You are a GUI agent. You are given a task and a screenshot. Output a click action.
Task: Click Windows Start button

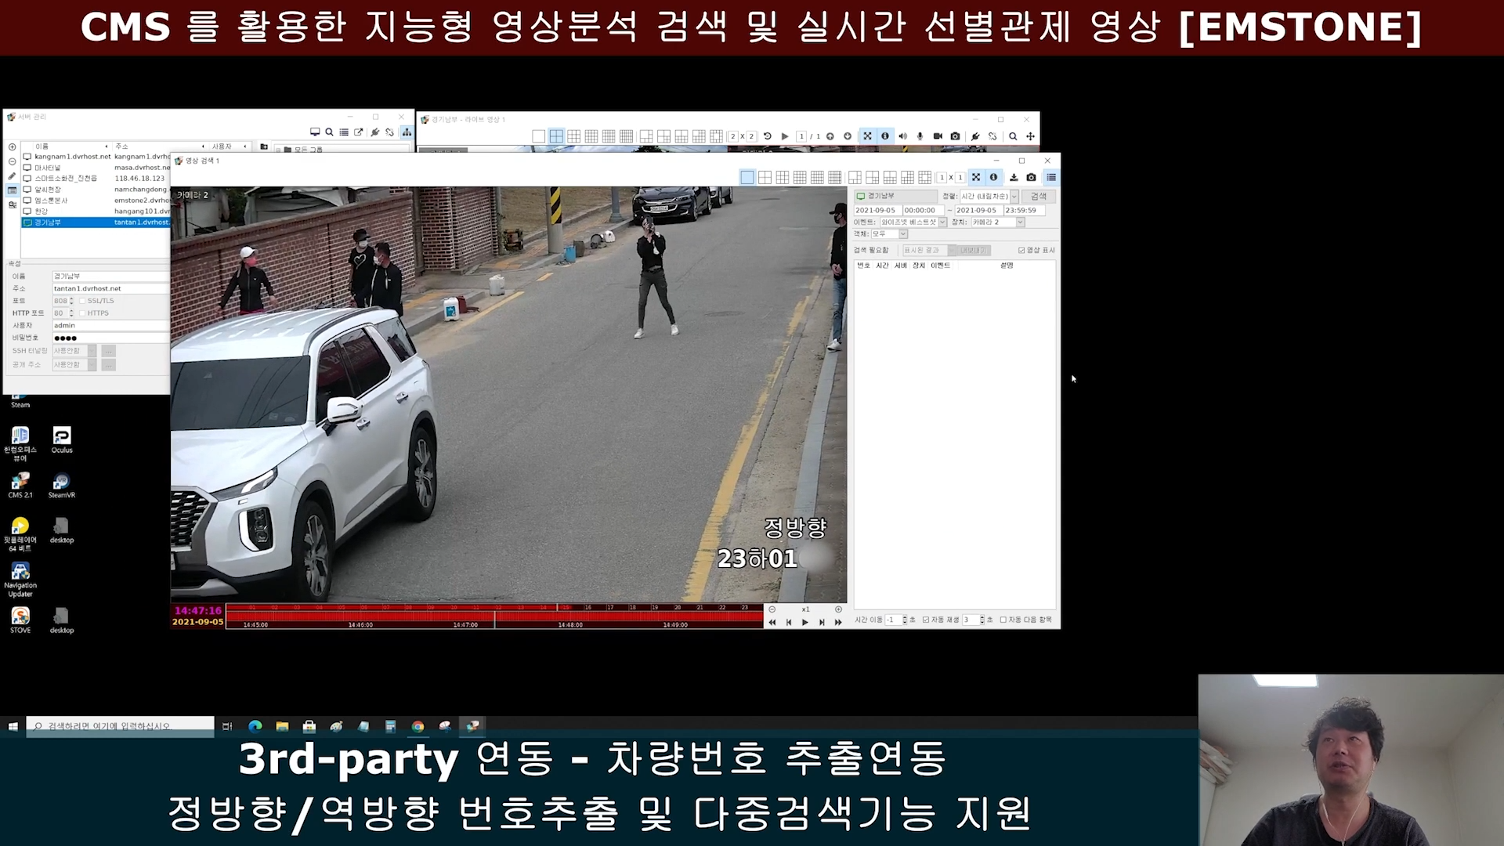pos(13,727)
